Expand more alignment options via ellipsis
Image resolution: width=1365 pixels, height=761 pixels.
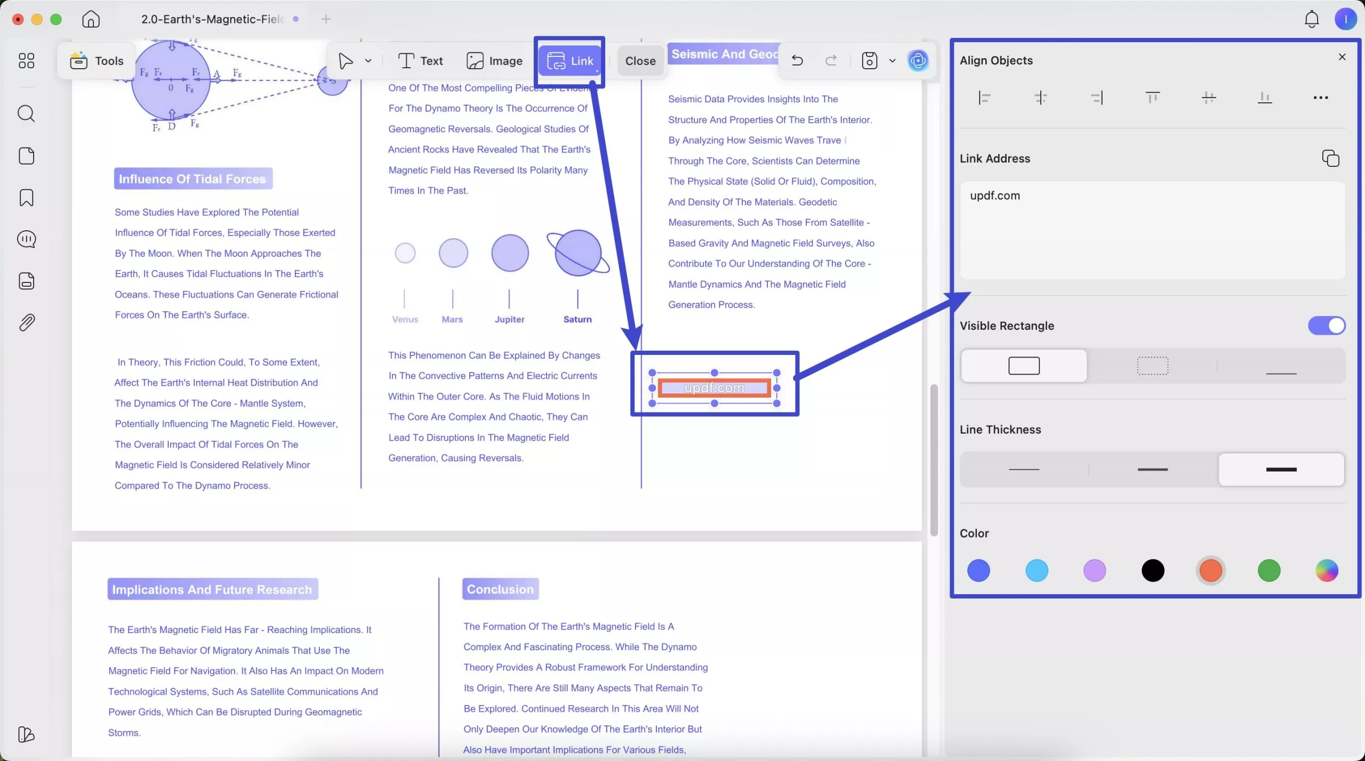tap(1321, 98)
